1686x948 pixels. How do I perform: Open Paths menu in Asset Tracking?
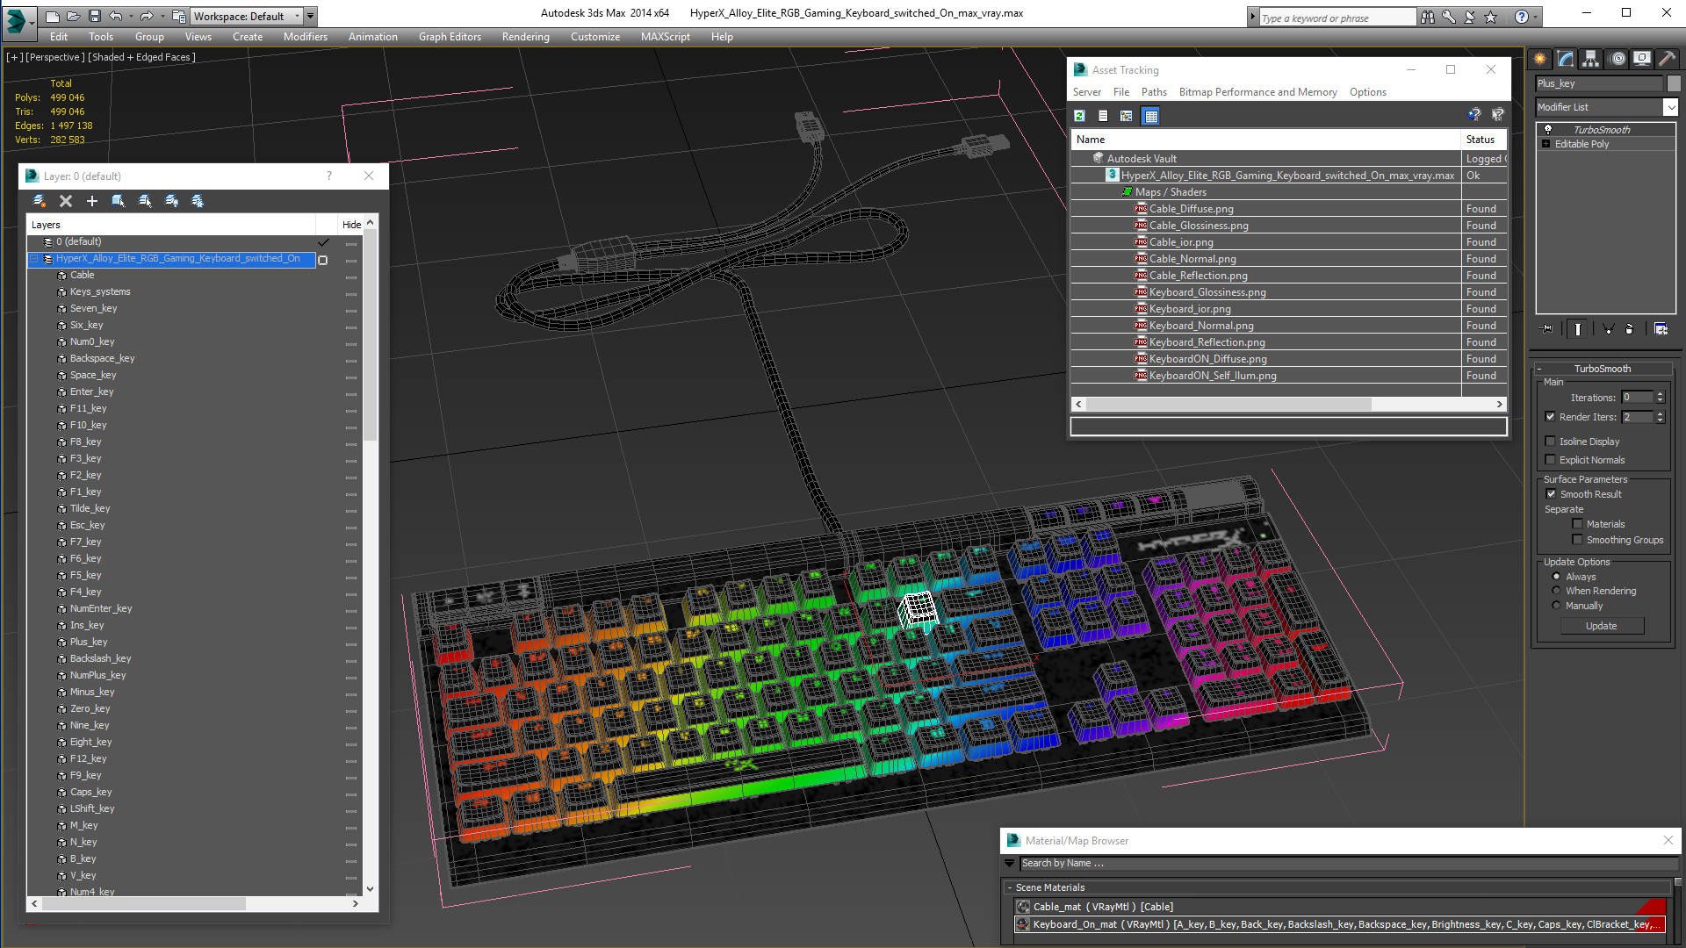coord(1154,92)
